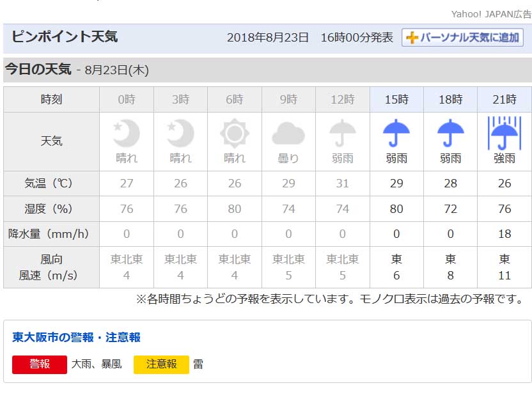Screen dimensions: 532x399
Task: Select the 15時 column header
Action: 396,99
